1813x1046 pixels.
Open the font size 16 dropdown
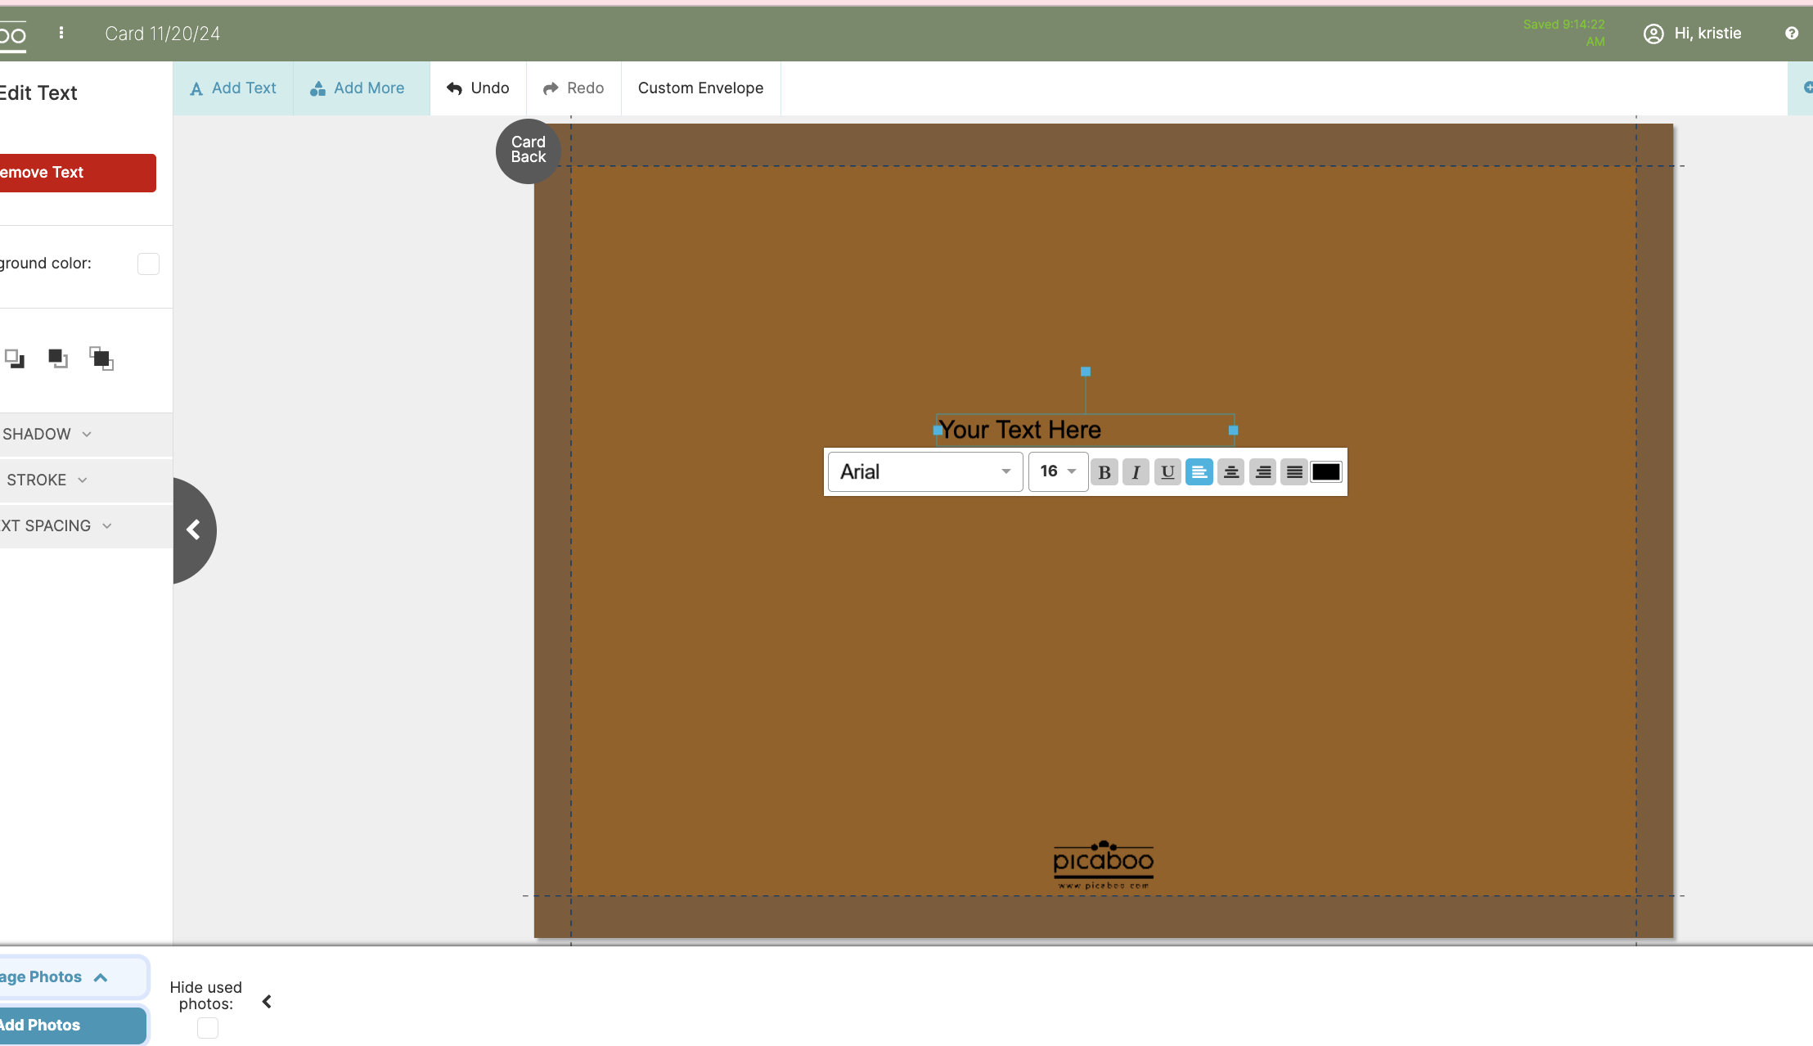tap(1058, 471)
